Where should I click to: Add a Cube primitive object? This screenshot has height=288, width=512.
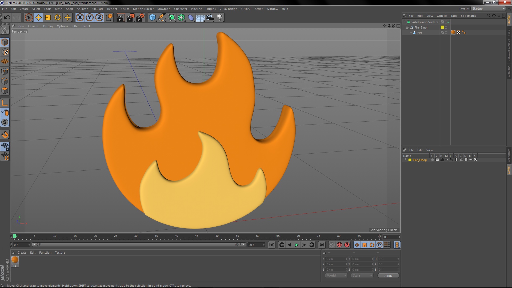point(152,18)
